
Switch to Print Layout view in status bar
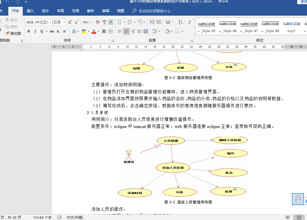[299, 217]
